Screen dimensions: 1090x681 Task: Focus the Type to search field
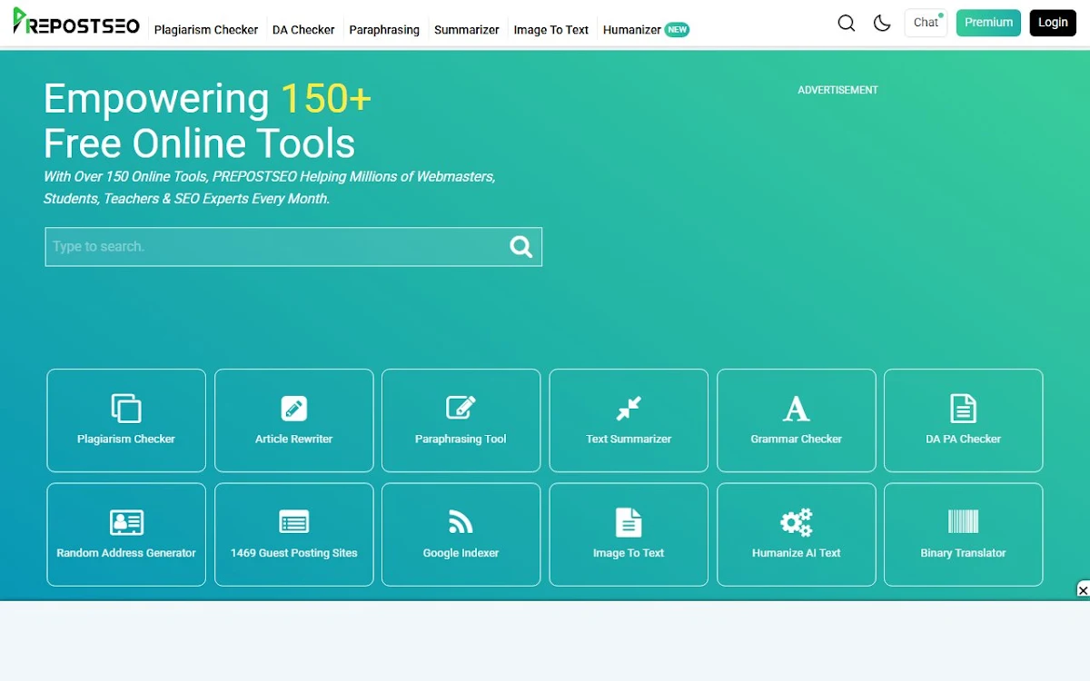click(293, 246)
